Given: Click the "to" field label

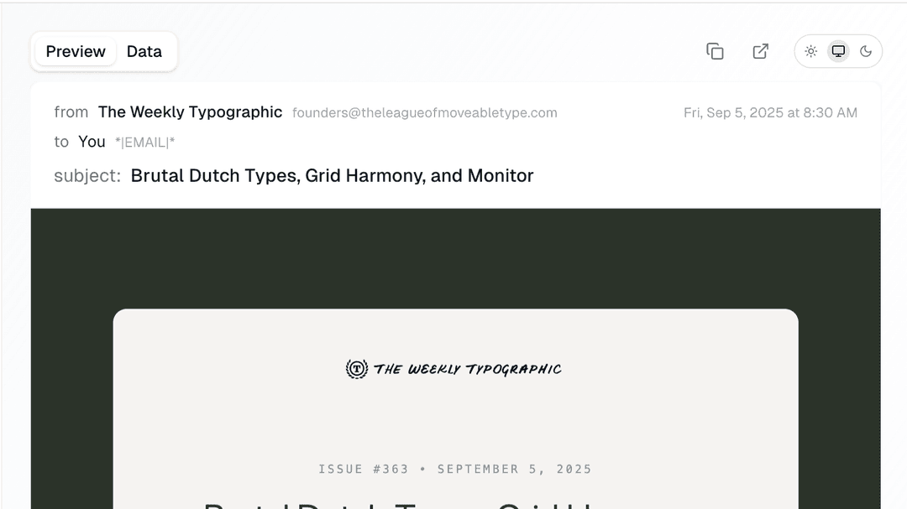Looking at the screenshot, I should click(x=61, y=142).
